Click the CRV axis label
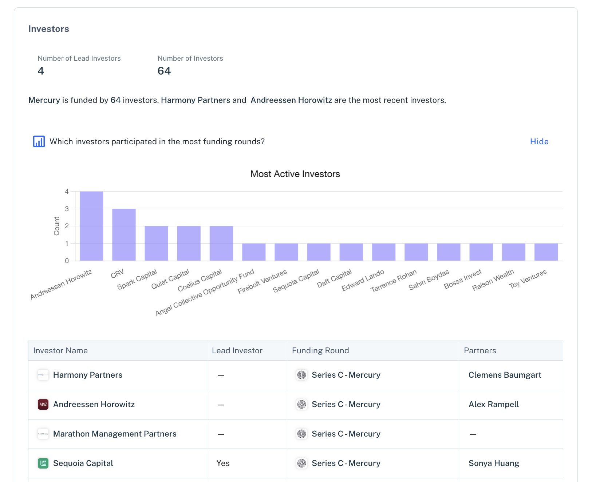 coord(117,274)
